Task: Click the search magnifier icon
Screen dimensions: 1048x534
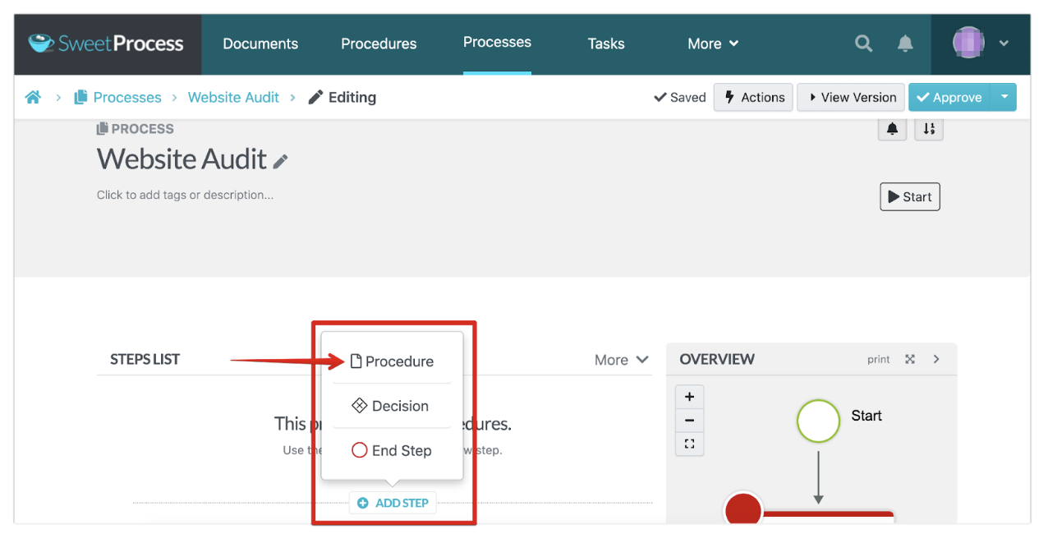Action: (x=863, y=44)
